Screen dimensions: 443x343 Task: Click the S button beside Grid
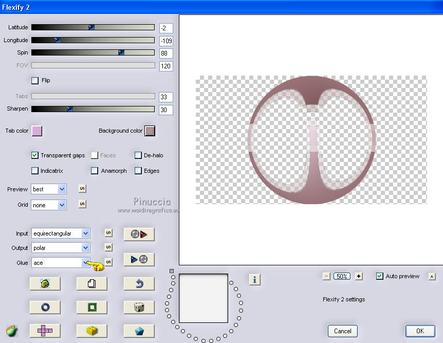pyautogui.click(x=82, y=204)
